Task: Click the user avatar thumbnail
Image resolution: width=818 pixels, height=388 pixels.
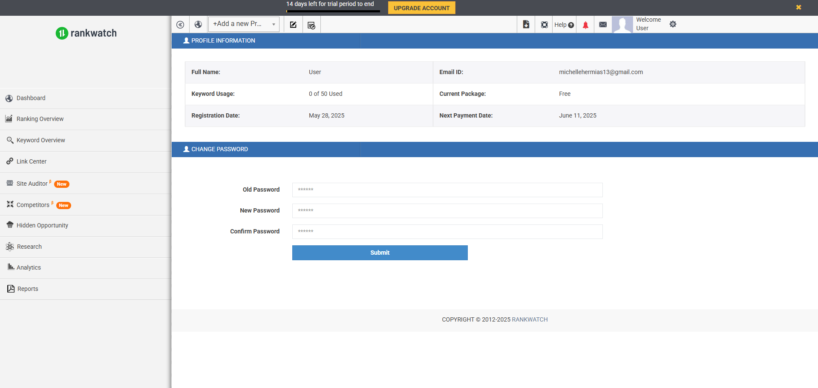Action: click(622, 25)
